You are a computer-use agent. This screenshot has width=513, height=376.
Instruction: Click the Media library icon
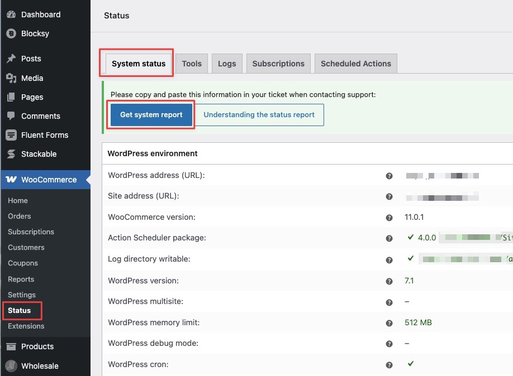coord(11,78)
